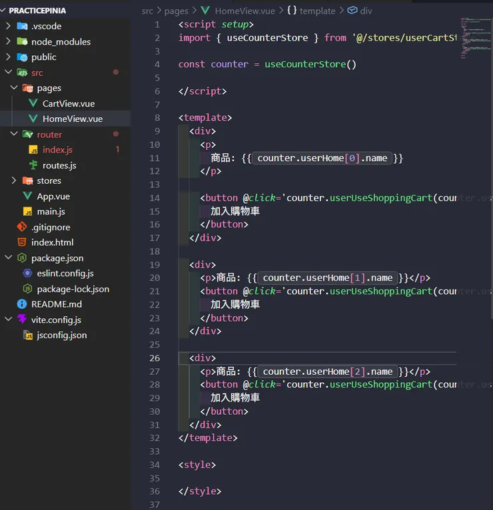Click the ESLint icon beside eslint.config.js
The height and width of the screenshot is (510, 493).
(x=28, y=273)
